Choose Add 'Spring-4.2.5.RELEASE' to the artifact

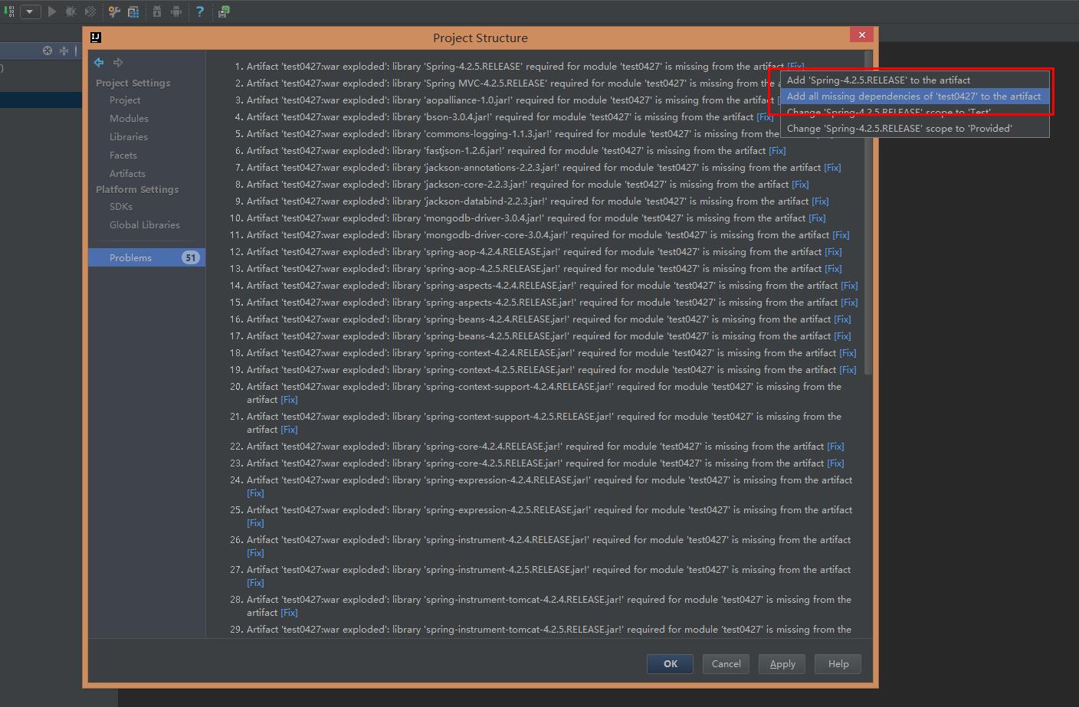click(x=914, y=80)
